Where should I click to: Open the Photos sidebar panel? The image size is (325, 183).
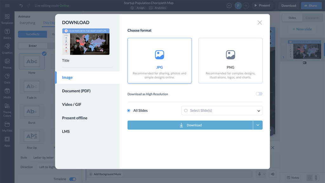click(7, 63)
